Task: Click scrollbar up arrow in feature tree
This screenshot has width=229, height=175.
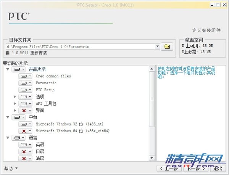Action: 152,69
